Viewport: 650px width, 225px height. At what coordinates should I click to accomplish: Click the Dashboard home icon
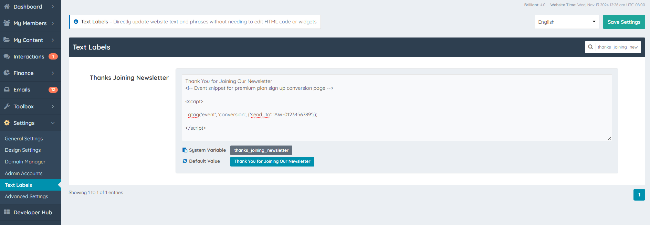[x=7, y=7]
